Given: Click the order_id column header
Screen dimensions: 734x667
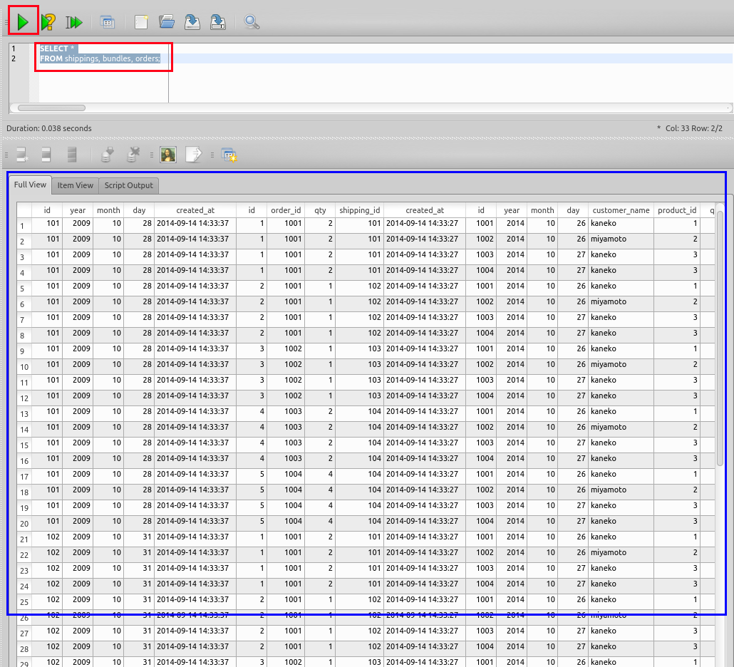Looking at the screenshot, I should pos(286,210).
